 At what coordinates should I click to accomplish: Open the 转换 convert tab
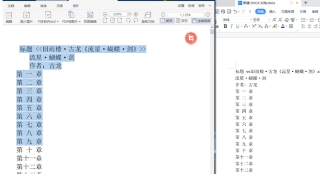43,6
